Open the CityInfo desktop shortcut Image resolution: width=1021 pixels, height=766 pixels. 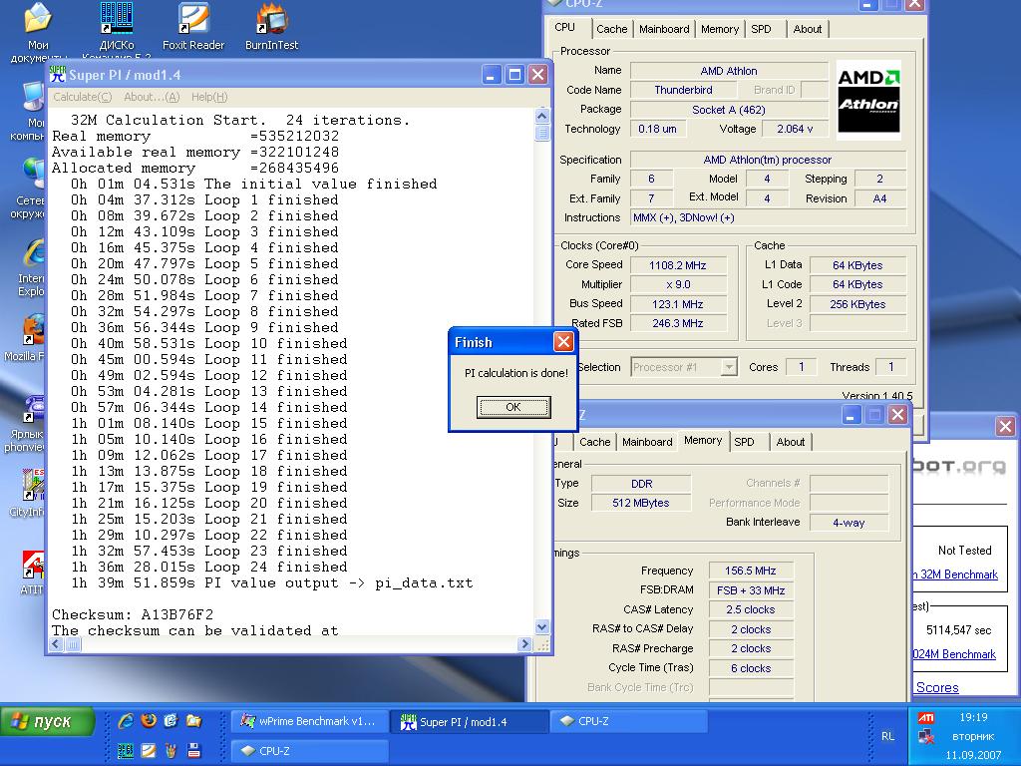pos(29,492)
